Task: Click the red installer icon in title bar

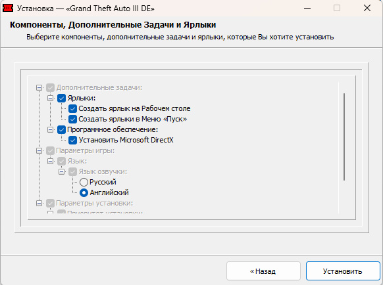Action: point(8,8)
